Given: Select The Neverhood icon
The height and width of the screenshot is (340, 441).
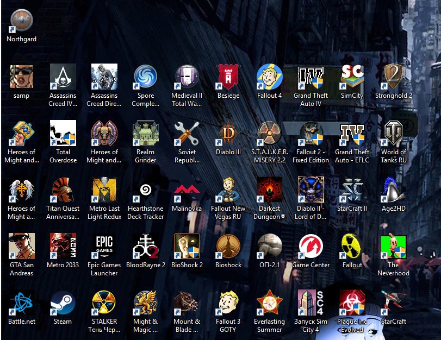Looking at the screenshot, I should click(x=394, y=246).
